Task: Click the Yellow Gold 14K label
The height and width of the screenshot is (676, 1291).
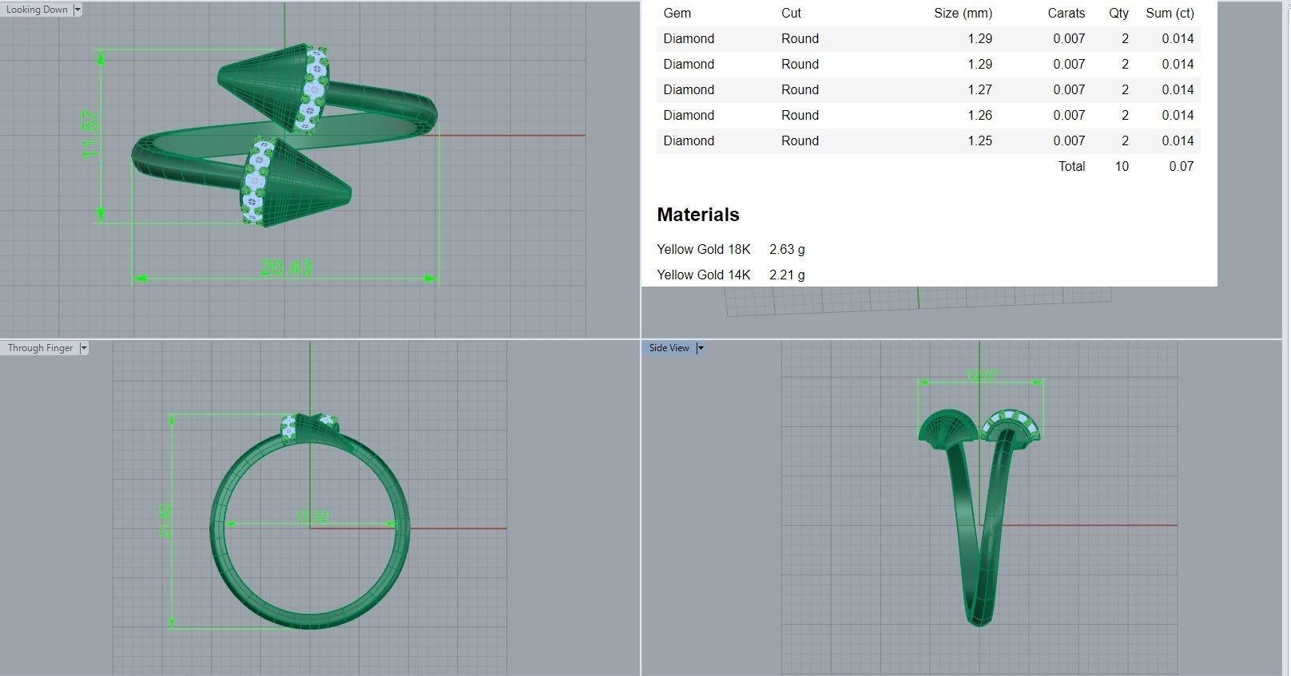Action: point(704,275)
